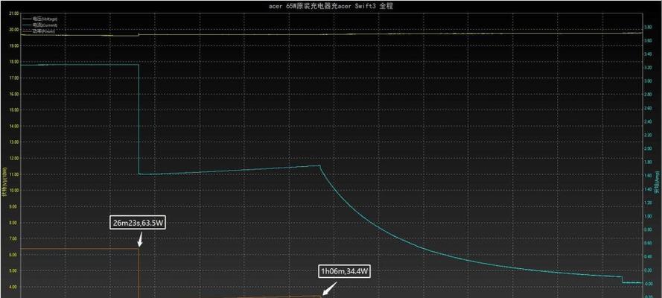This screenshot has height=298, width=662.
Task: Click the left axis value 9.00
Action: tap(15, 206)
